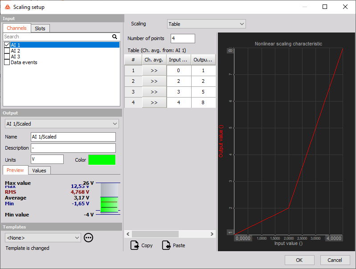The width and height of the screenshot is (356, 269).
Task: Select the Input value cell in row 4
Action: click(179, 102)
